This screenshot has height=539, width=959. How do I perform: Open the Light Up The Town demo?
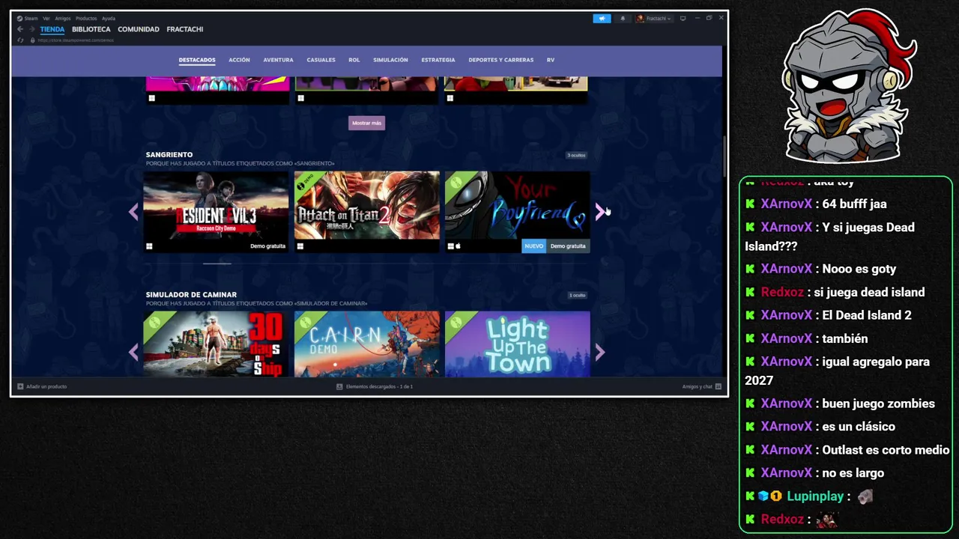pos(518,344)
